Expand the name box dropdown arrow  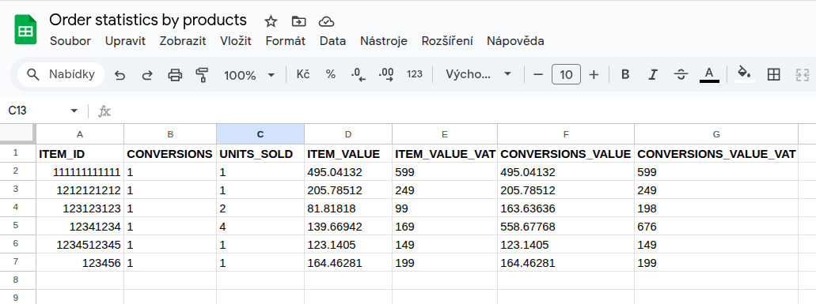point(74,111)
